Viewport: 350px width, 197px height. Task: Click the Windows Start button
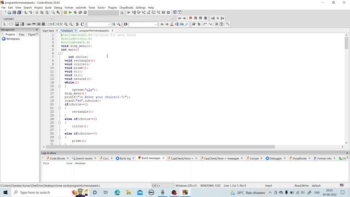tap(5, 193)
